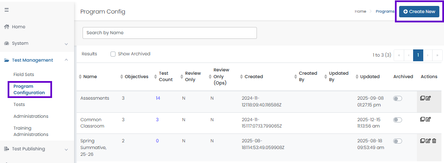Screen dimensions: 444x163
Task: Sort by the first Review Only column
Action: (x=182, y=76)
